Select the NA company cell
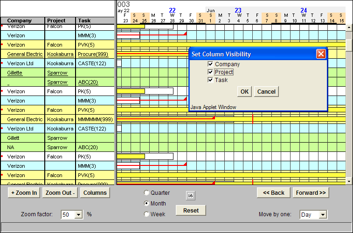This screenshot has height=233, width=353. [x=22, y=147]
